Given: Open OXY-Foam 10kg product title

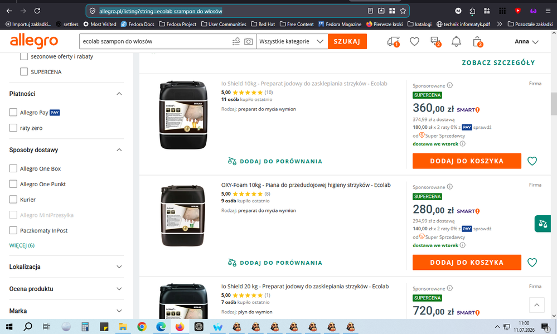Looking at the screenshot, I should click(x=306, y=185).
